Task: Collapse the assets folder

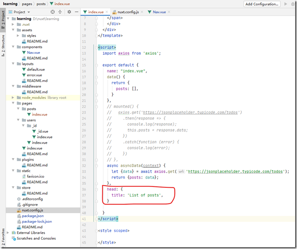Action: (x=13, y=30)
